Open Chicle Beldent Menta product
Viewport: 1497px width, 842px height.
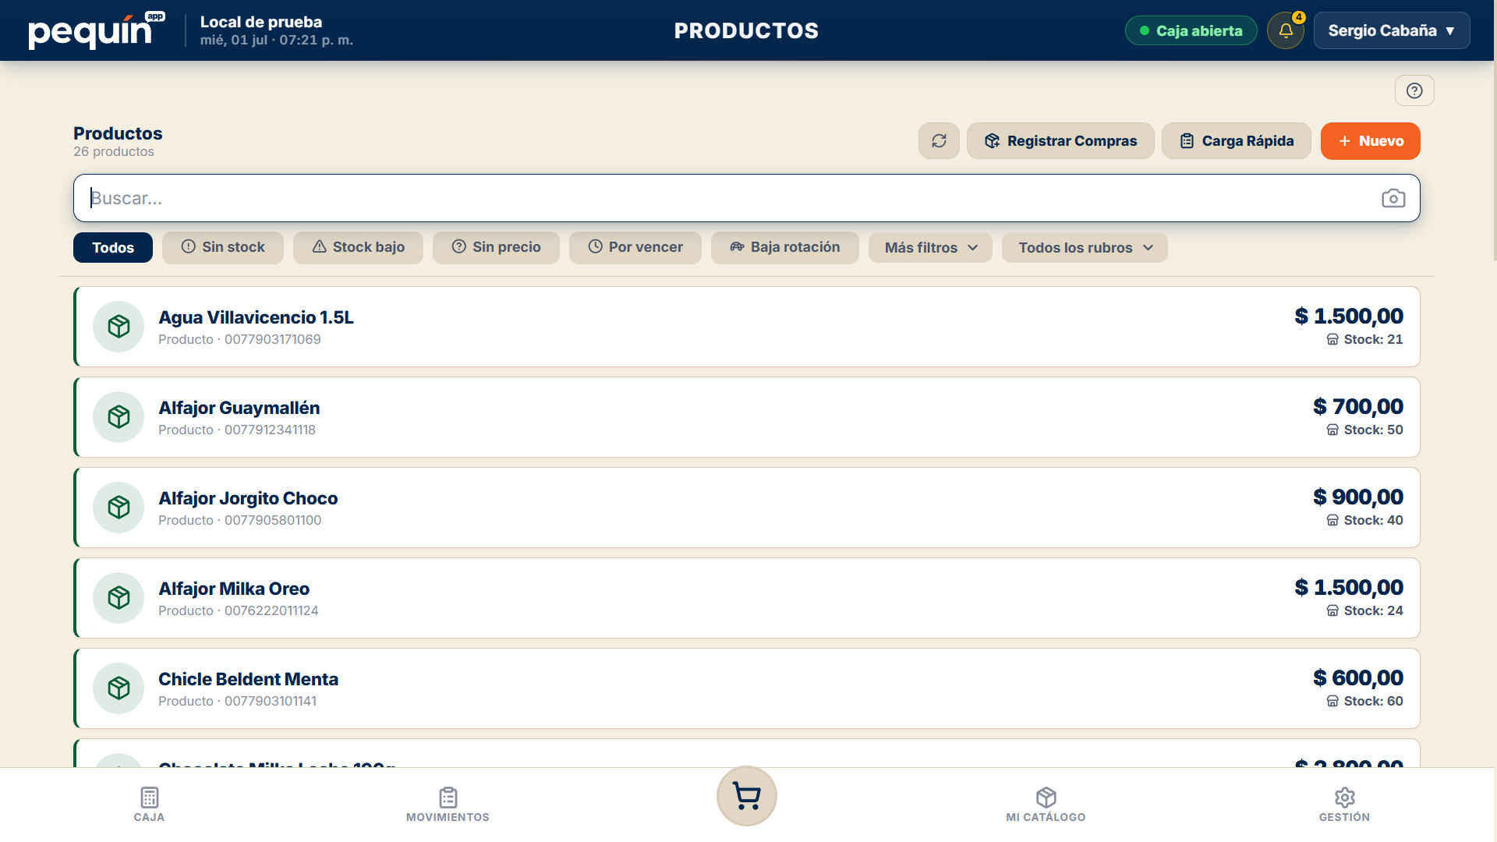(x=747, y=688)
